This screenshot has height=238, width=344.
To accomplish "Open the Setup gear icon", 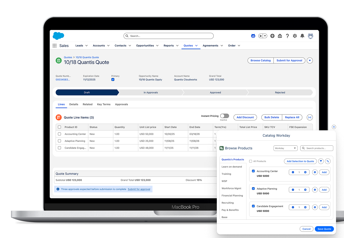I will [295, 36].
